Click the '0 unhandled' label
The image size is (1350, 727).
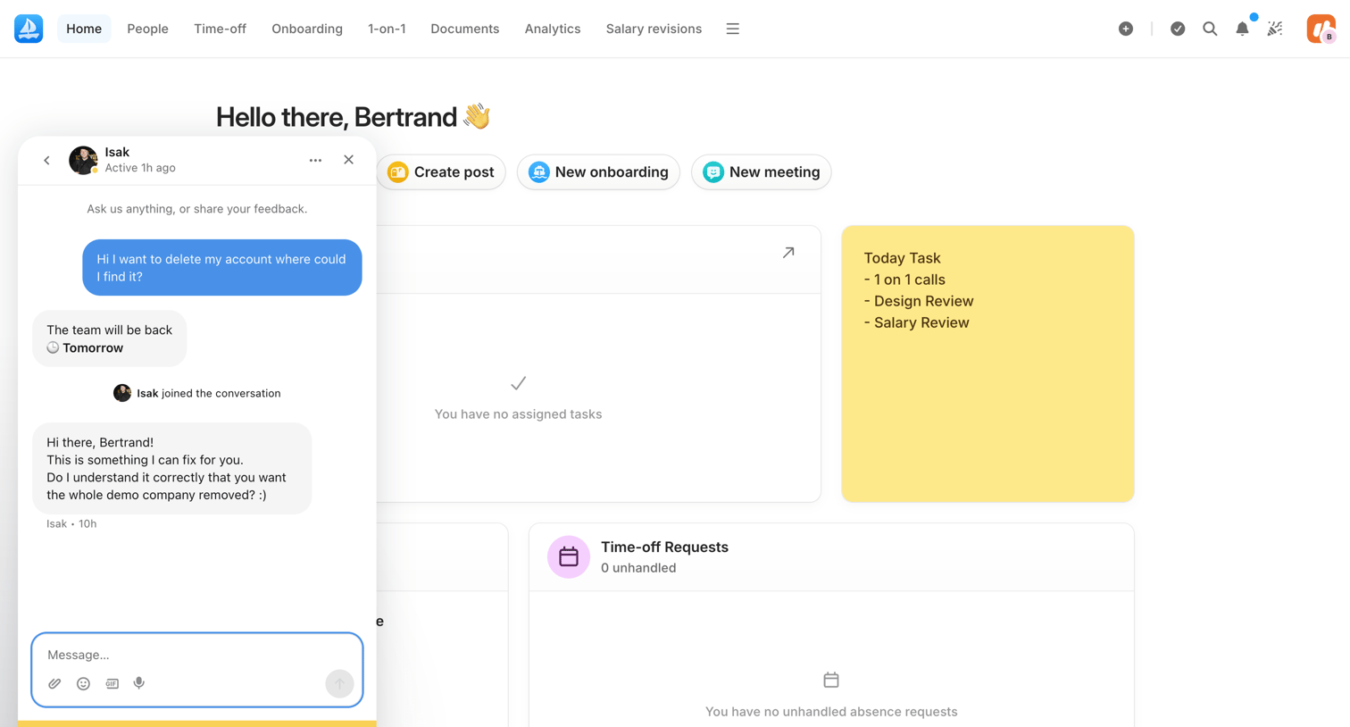pos(638,567)
